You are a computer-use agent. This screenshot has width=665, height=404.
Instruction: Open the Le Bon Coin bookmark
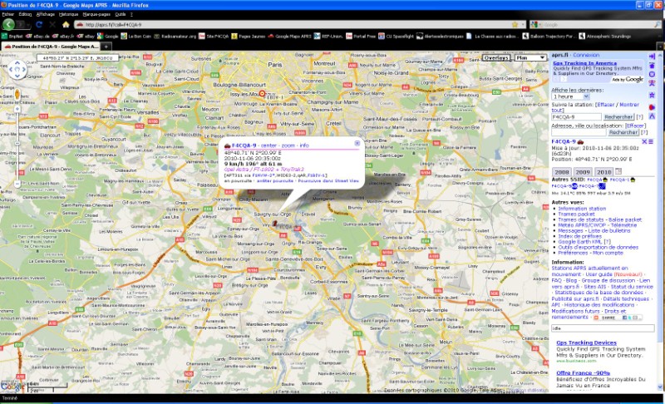point(135,37)
